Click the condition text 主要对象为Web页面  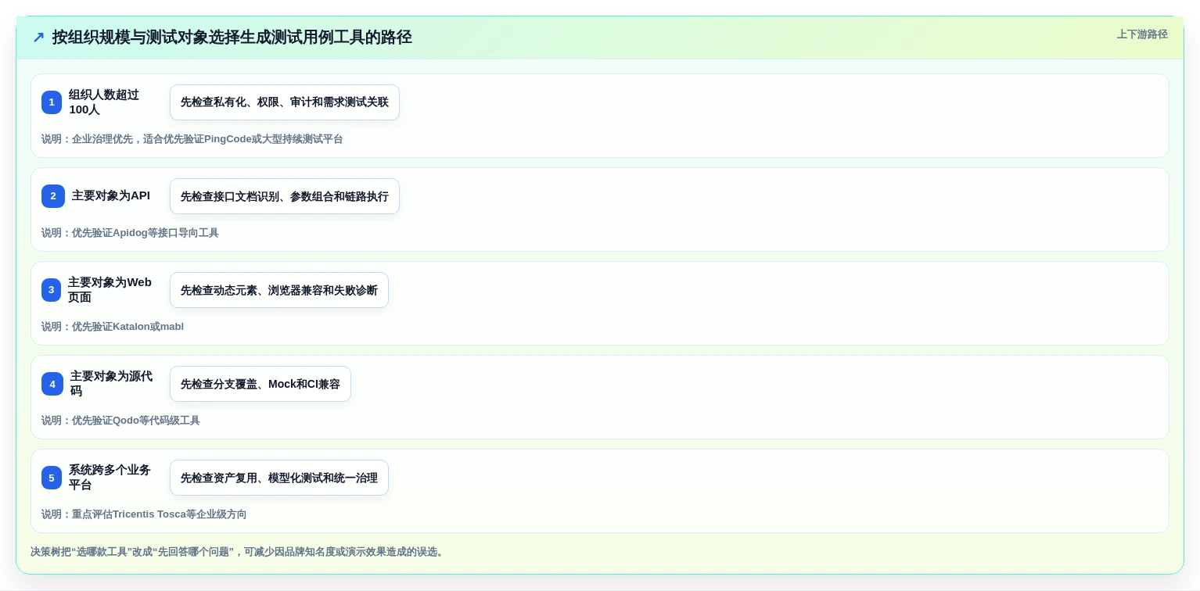(x=110, y=290)
